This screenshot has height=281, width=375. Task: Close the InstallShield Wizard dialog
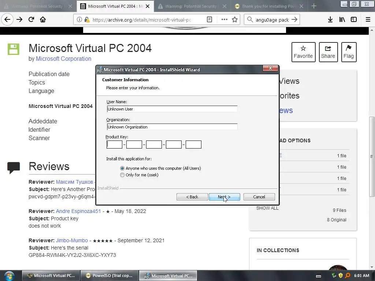tap(271, 68)
